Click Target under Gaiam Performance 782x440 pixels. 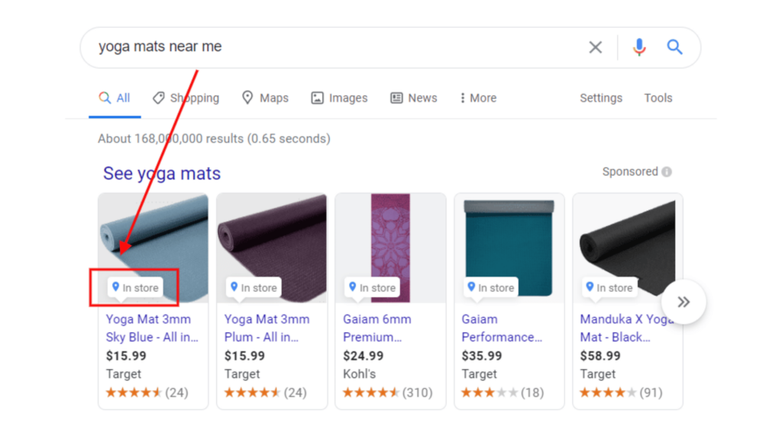479,374
